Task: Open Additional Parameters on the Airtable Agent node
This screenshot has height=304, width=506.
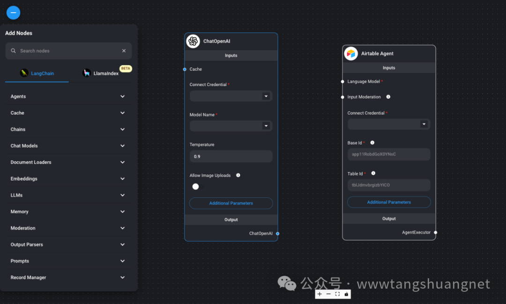Action: tap(389, 202)
